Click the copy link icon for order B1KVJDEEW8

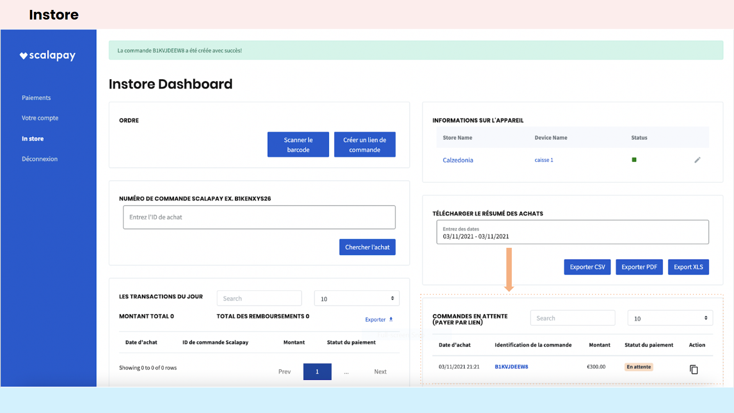click(693, 369)
